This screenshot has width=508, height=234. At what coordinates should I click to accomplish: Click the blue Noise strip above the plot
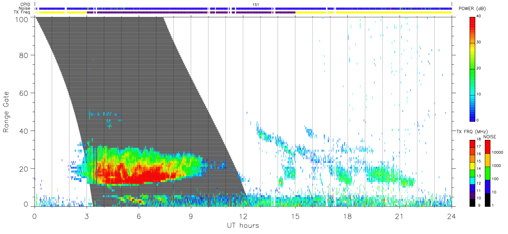pyautogui.click(x=243, y=8)
